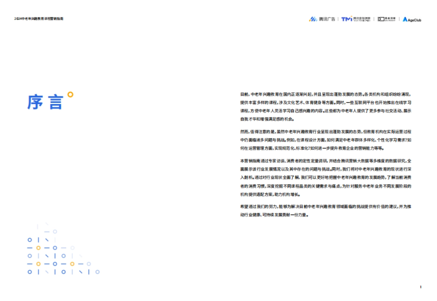Click the orange circle beside the 序言 heading
Image resolution: width=437 pixels, height=301 pixels.
pyautogui.click(x=71, y=95)
